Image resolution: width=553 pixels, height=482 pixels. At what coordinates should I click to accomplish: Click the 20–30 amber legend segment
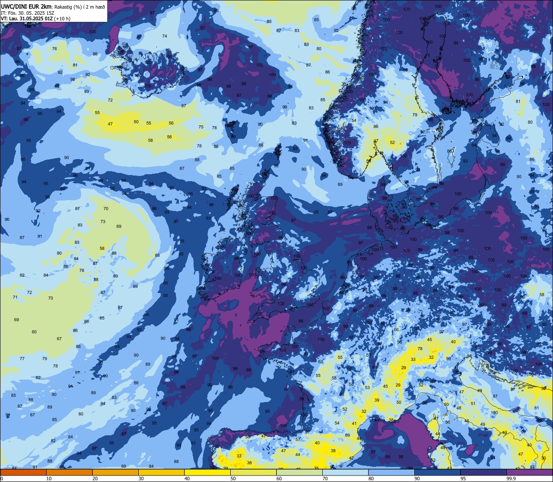115,472
